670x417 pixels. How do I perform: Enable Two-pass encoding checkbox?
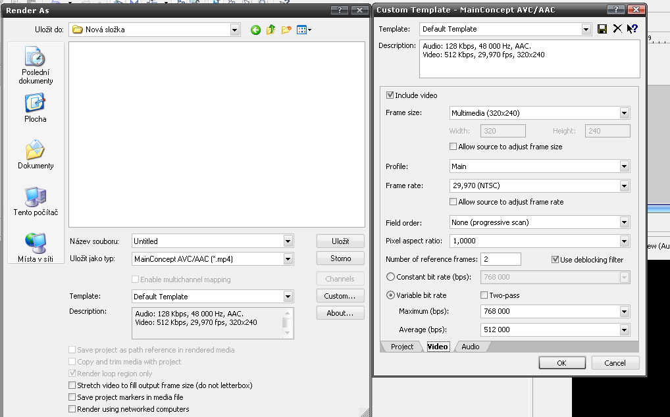[x=484, y=295]
